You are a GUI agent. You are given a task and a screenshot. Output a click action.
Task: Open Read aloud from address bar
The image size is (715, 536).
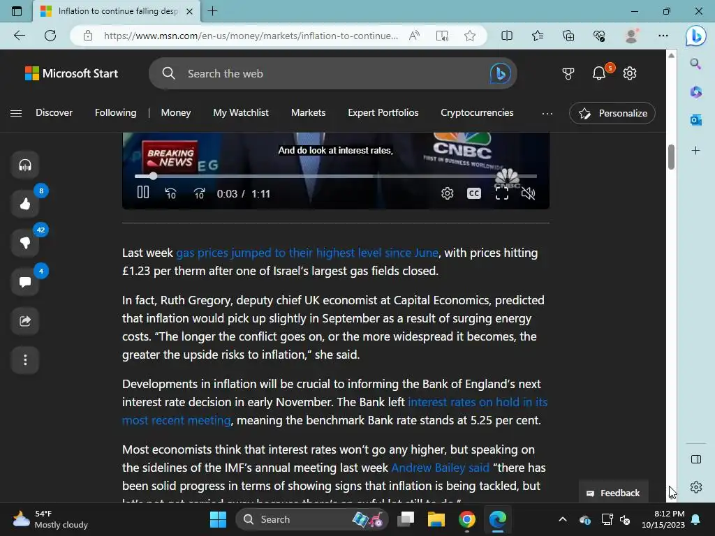[x=414, y=36]
